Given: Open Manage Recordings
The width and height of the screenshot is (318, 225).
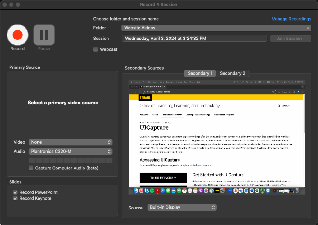Looking at the screenshot, I should tap(291, 19).
